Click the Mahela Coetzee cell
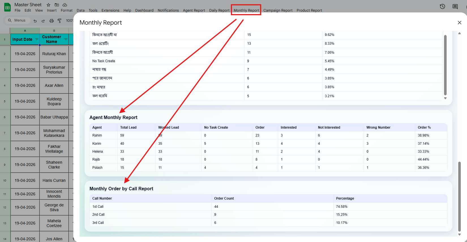Screen dimensions: 467x242 (54, 223)
